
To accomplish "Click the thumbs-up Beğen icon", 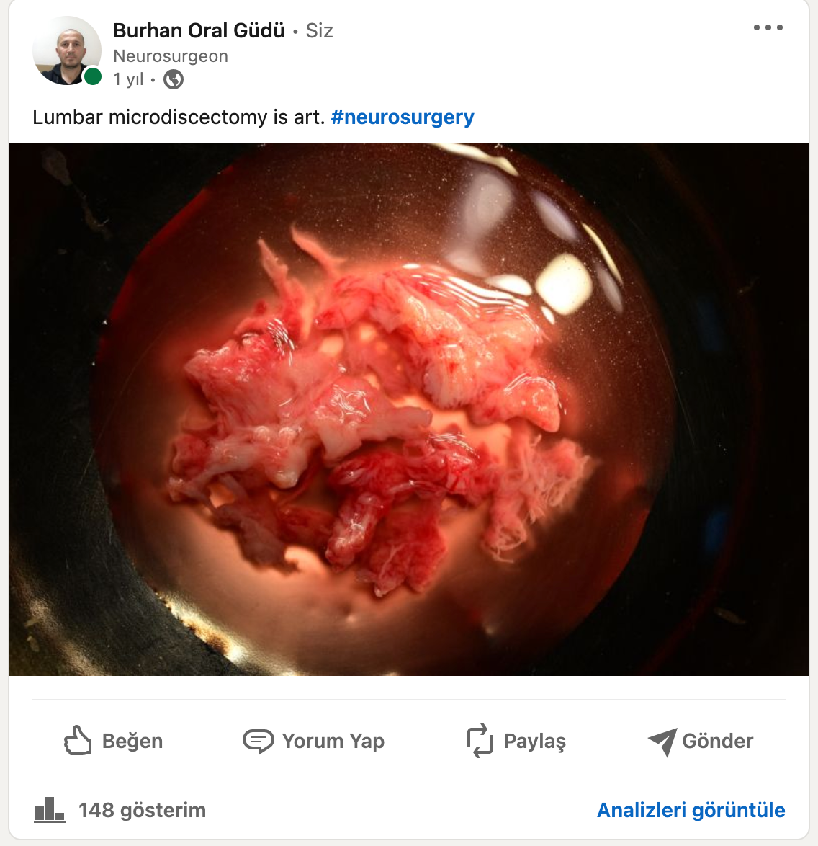I will click(x=78, y=740).
